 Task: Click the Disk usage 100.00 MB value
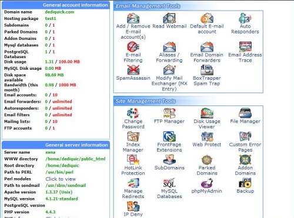[69, 62]
